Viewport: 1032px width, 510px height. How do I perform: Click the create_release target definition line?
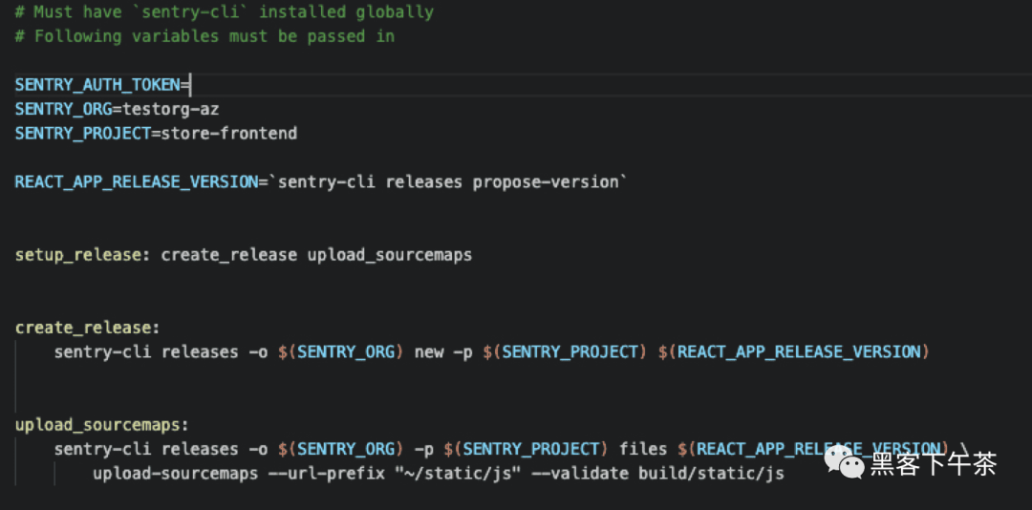click(x=88, y=328)
